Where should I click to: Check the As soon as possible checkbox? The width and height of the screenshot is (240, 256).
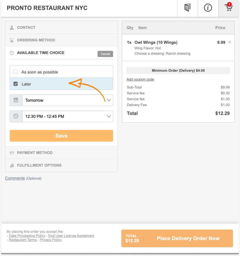[16, 72]
